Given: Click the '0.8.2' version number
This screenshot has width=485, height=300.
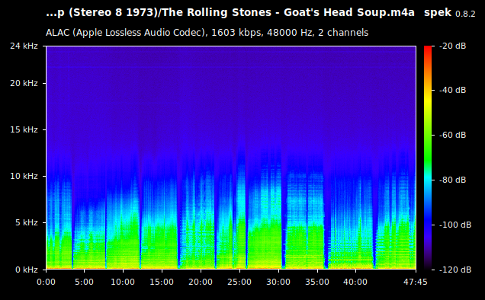Looking at the screenshot, I should click(465, 14).
